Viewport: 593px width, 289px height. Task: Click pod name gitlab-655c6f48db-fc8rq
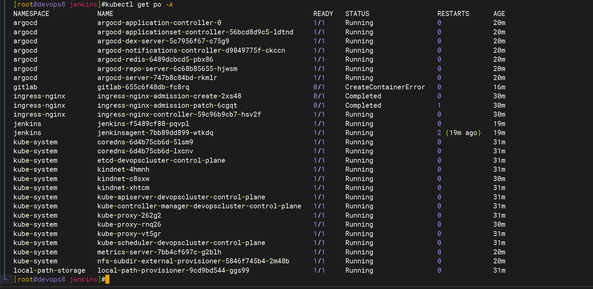pos(143,87)
